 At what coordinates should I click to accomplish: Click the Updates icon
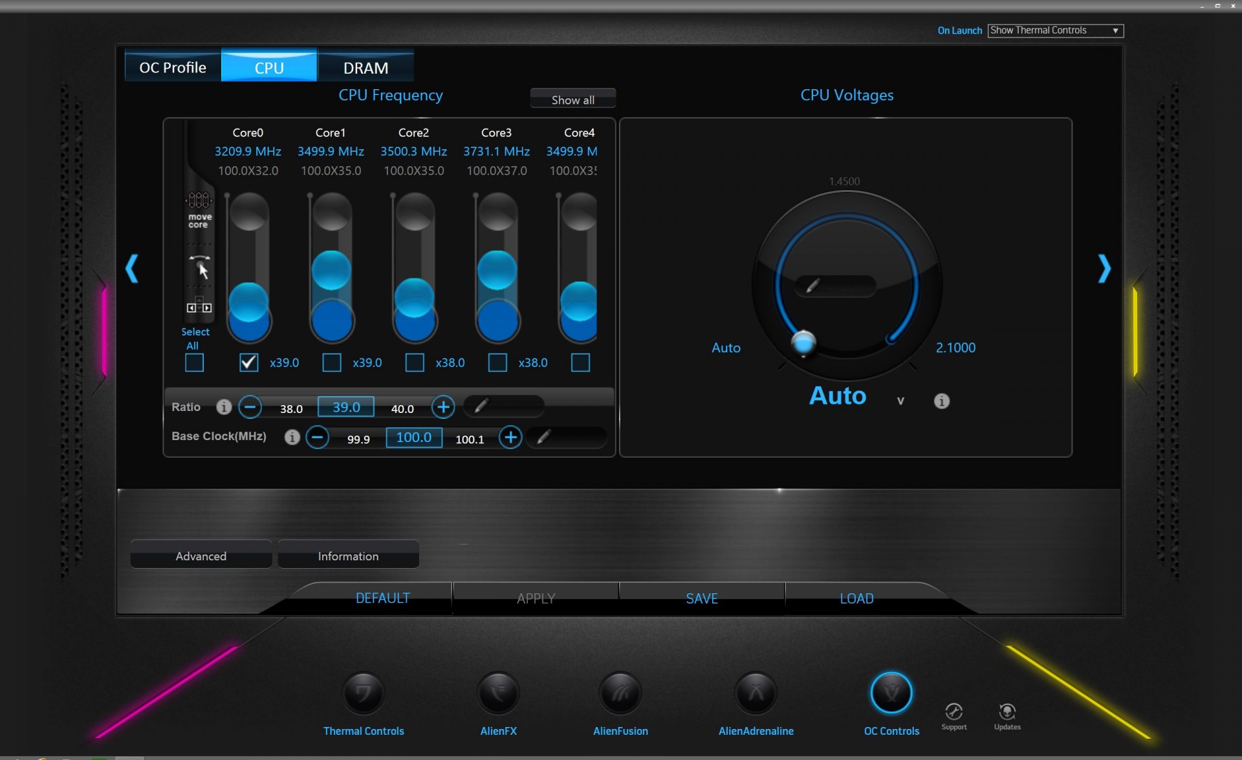(1007, 712)
